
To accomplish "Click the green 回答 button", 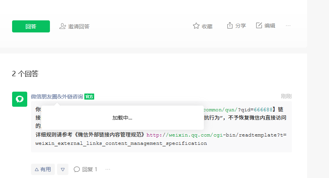I will [x=31, y=26].
